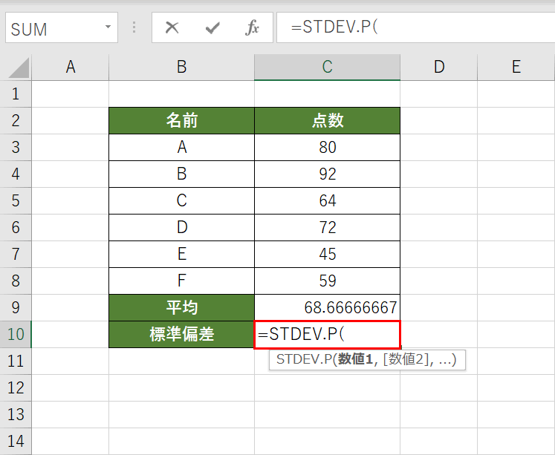Select row 2 header
Screen dimensions: 555x455
pyautogui.click(x=16, y=120)
